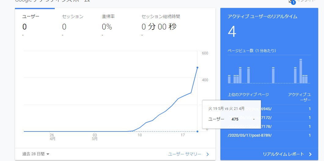Open the Insights icon with notification badge
The width and height of the screenshot is (324, 161).
pos(291,2)
